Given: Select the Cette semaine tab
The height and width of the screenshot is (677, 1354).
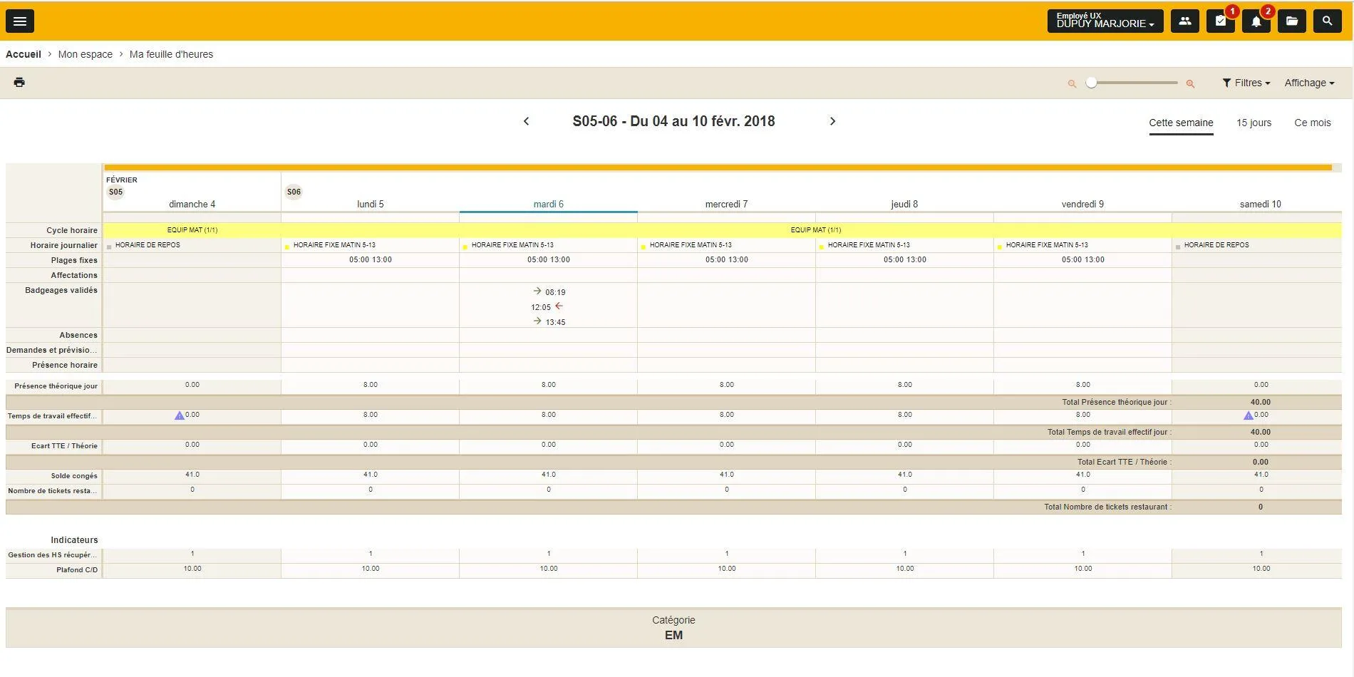Looking at the screenshot, I should click(x=1181, y=123).
